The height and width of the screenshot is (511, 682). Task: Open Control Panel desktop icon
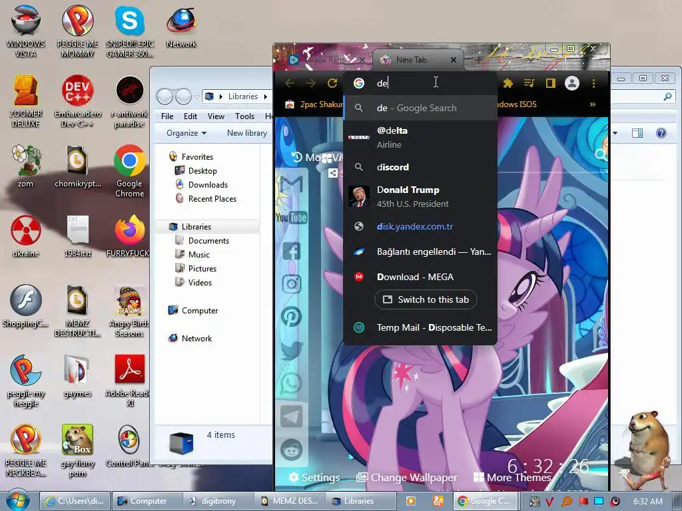point(129,446)
